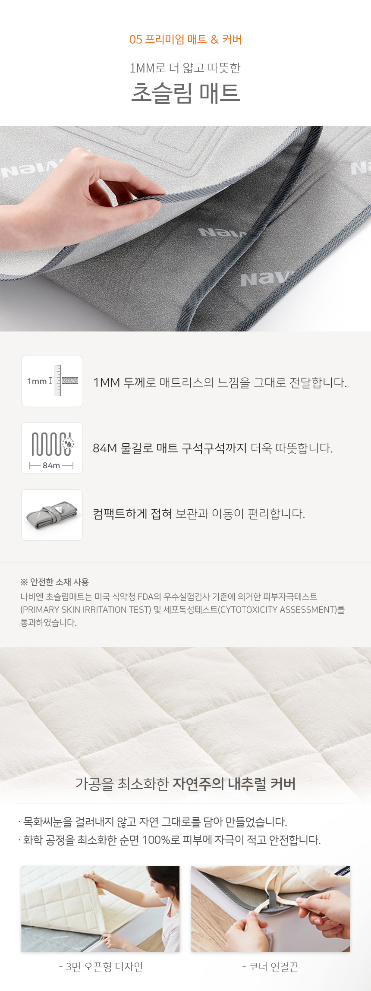Open the 3면 오픈형 디자인 photo

pyautogui.click(x=100, y=909)
